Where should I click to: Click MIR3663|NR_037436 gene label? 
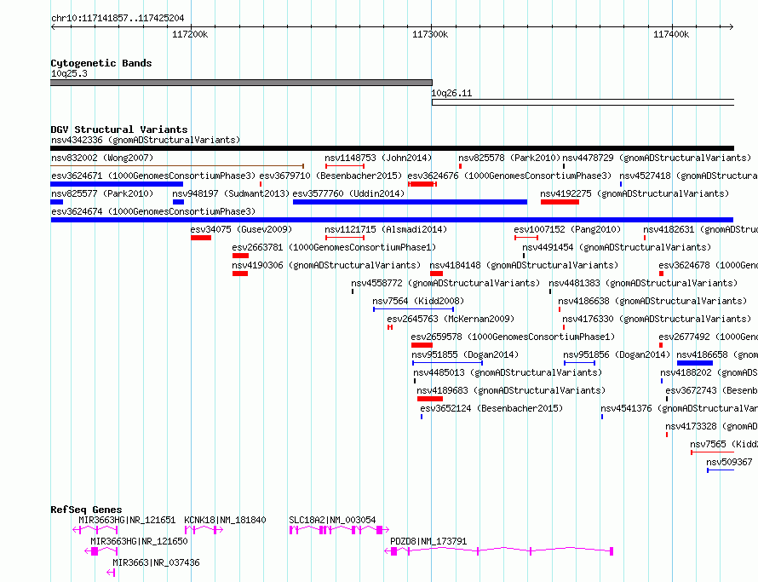tap(156, 563)
